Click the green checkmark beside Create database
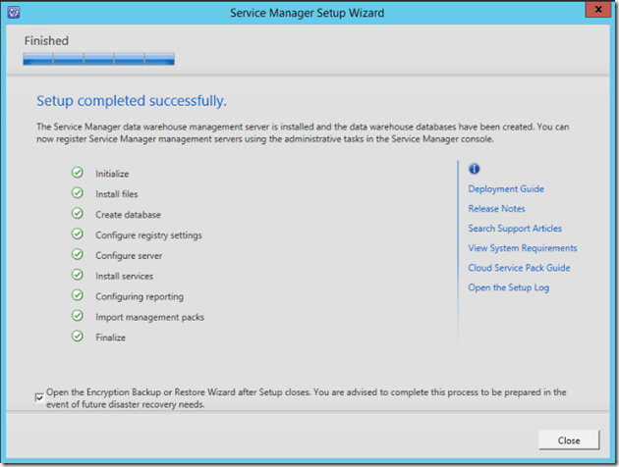Screen dimensions: 619x467 77,214
